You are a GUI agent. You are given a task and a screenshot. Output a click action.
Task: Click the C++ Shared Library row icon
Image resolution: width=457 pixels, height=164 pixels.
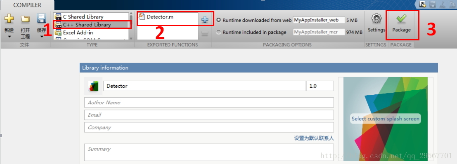(58, 25)
